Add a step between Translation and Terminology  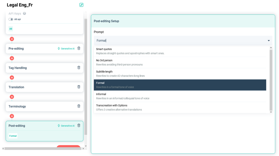pos(12,97)
